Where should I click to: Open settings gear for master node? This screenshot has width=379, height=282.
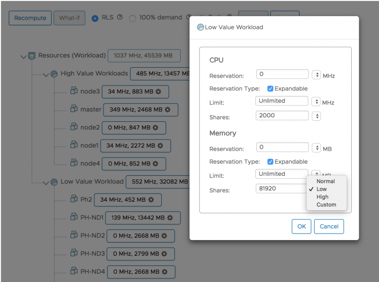point(168,109)
